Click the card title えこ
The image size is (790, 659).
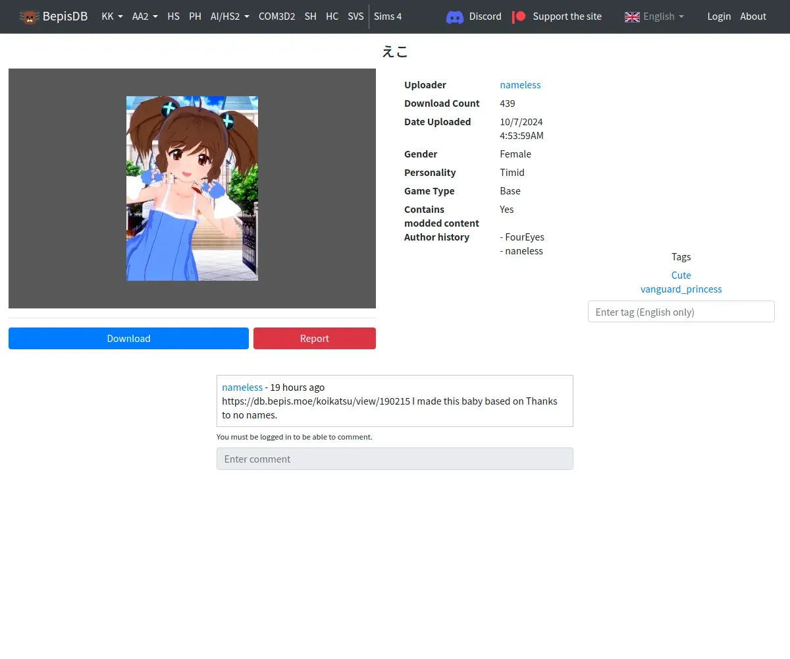pyautogui.click(x=395, y=51)
